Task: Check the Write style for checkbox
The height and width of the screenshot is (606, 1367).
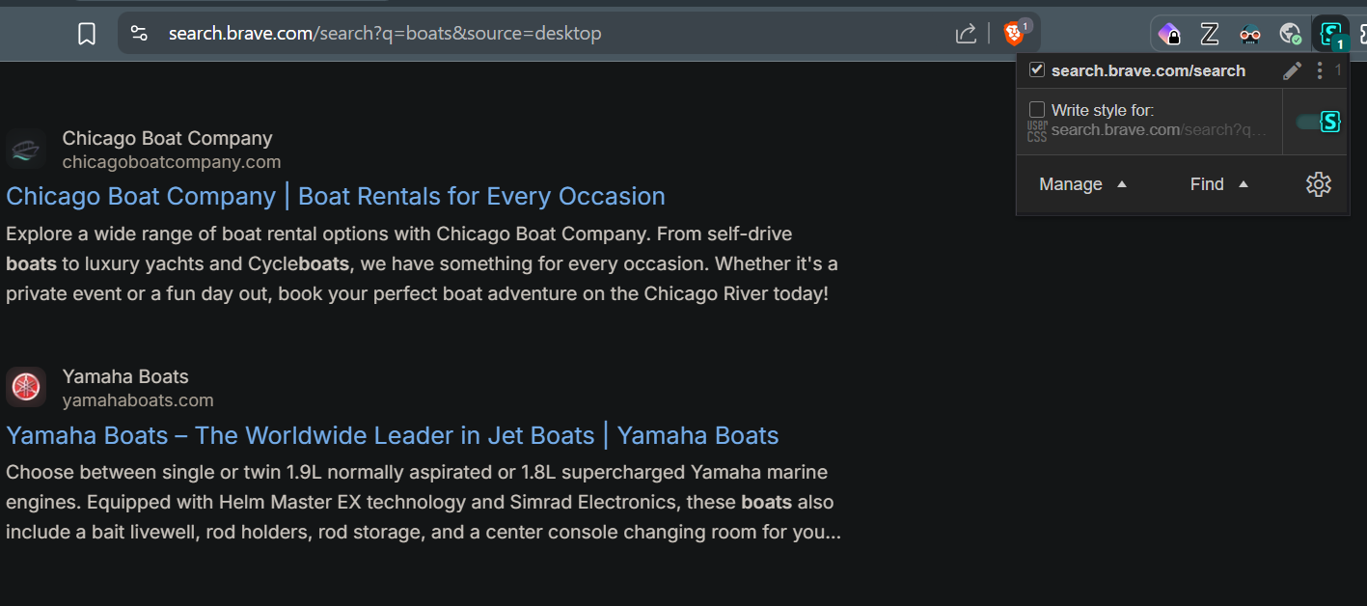Action: point(1037,110)
